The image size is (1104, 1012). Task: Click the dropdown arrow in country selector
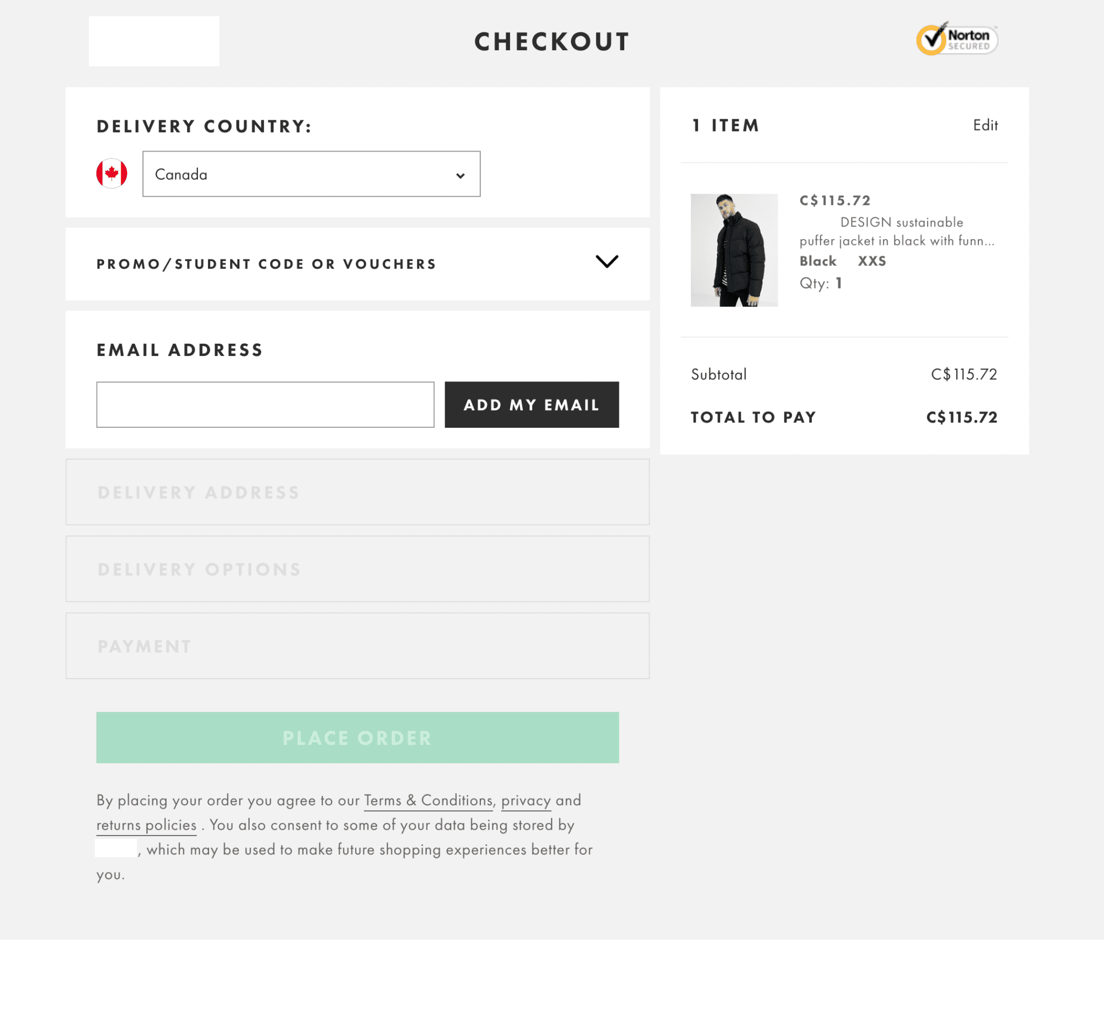coord(460,176)
